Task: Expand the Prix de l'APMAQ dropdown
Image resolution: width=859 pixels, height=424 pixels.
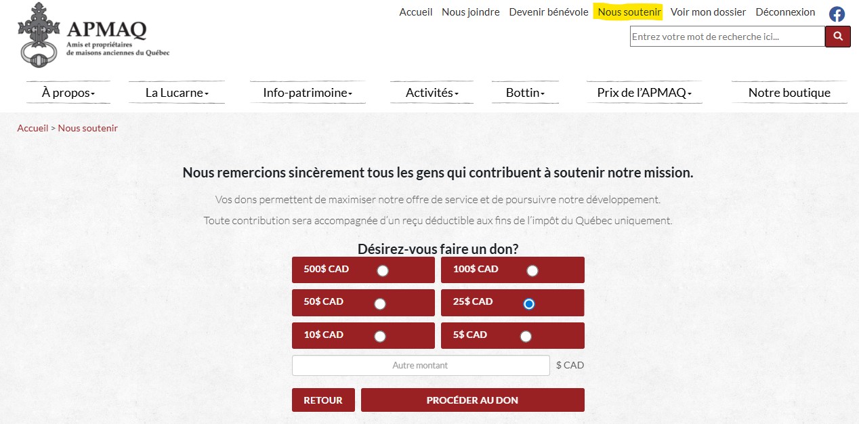Action: (644, 93)
